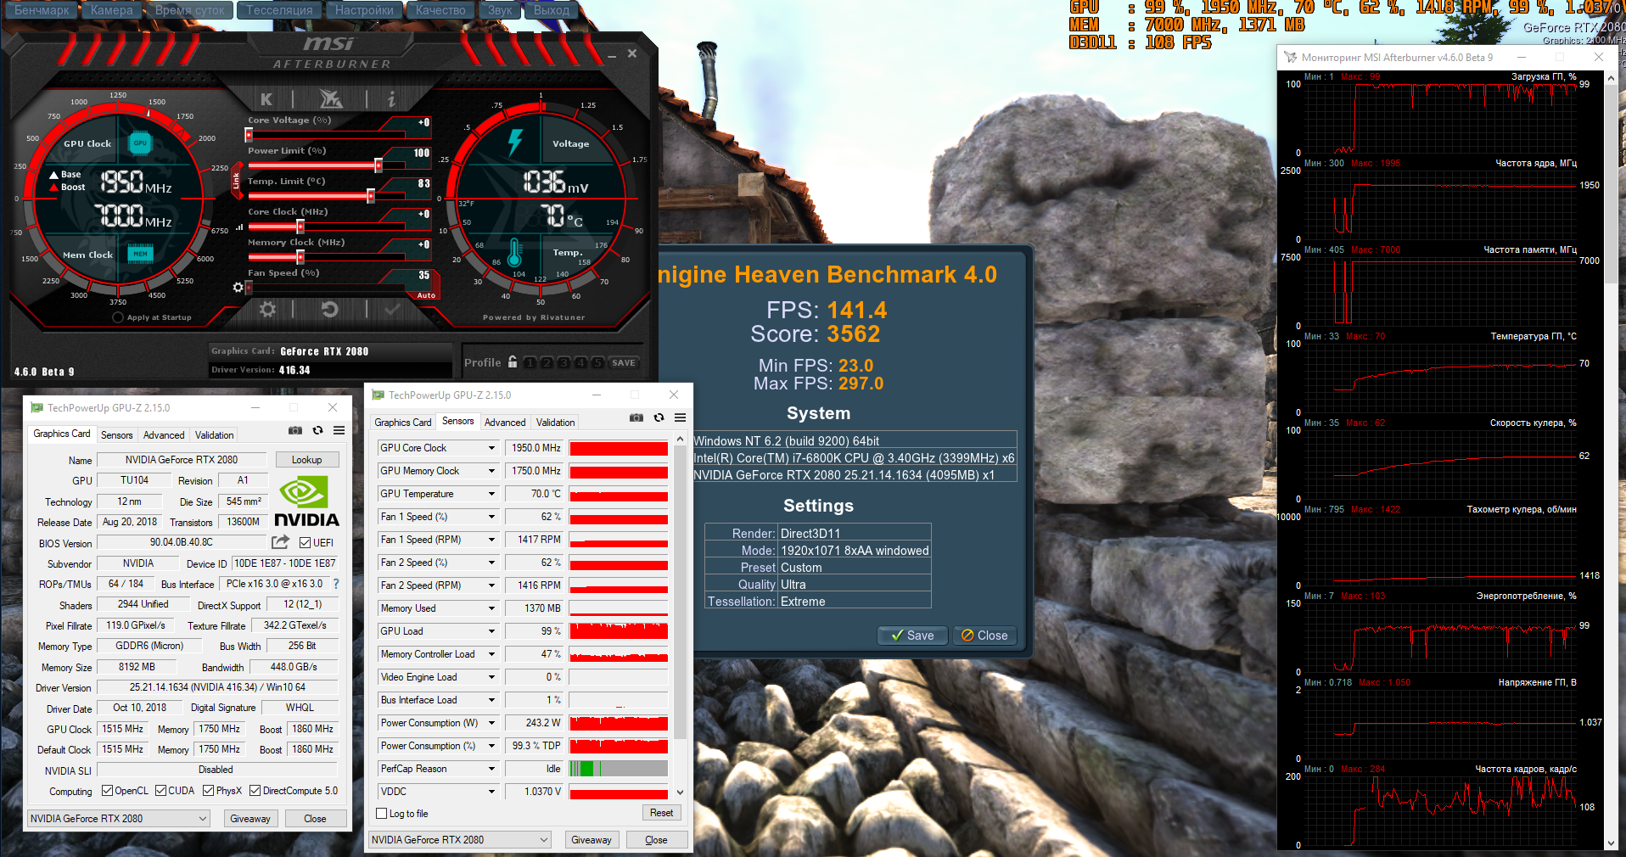Enable Apply at Startup option
The height and width of the screenshot is (857, 1626).
pyautogui.click(x=118, y=317)
